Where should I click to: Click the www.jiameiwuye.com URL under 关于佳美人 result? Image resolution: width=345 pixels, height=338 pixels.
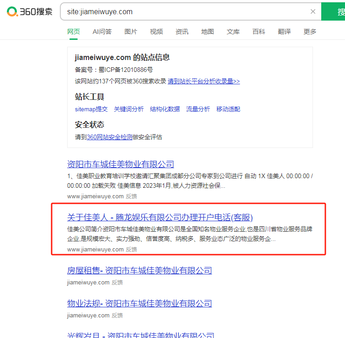(95, 250)
